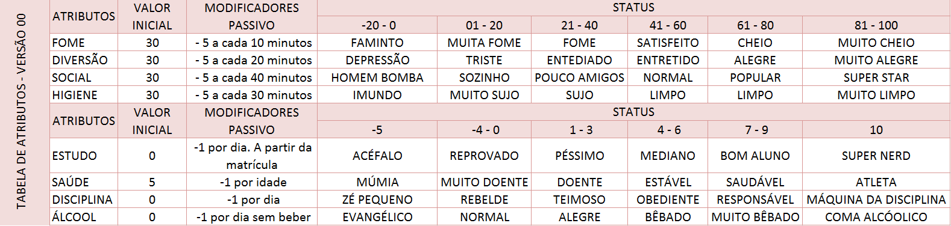951x226 pixels.
Task: Click the second MODIFICADORES PASSIVO header
Action: tap(252, 121)
